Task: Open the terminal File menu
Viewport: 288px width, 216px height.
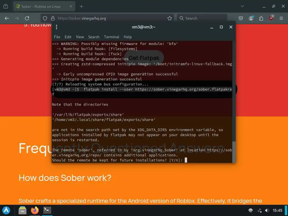Action: point(57,37)
